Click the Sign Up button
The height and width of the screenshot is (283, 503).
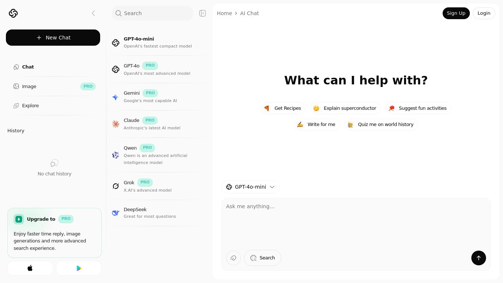[x=456, y=13]
